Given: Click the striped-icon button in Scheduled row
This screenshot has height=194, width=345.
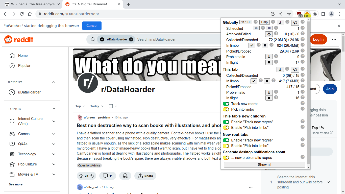Looking at the screenshot, I should point(269,28).
